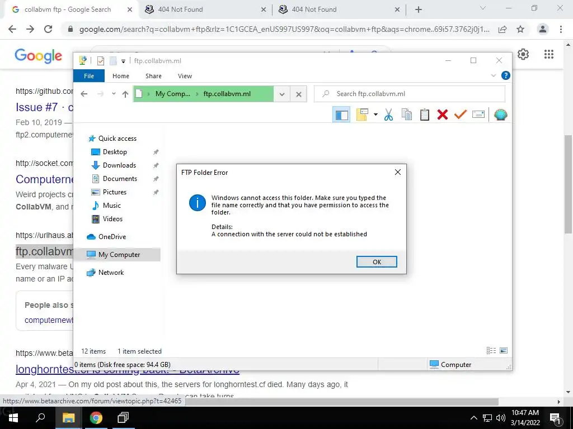Click the Copy toolbar icon

(x=407, y=115)
